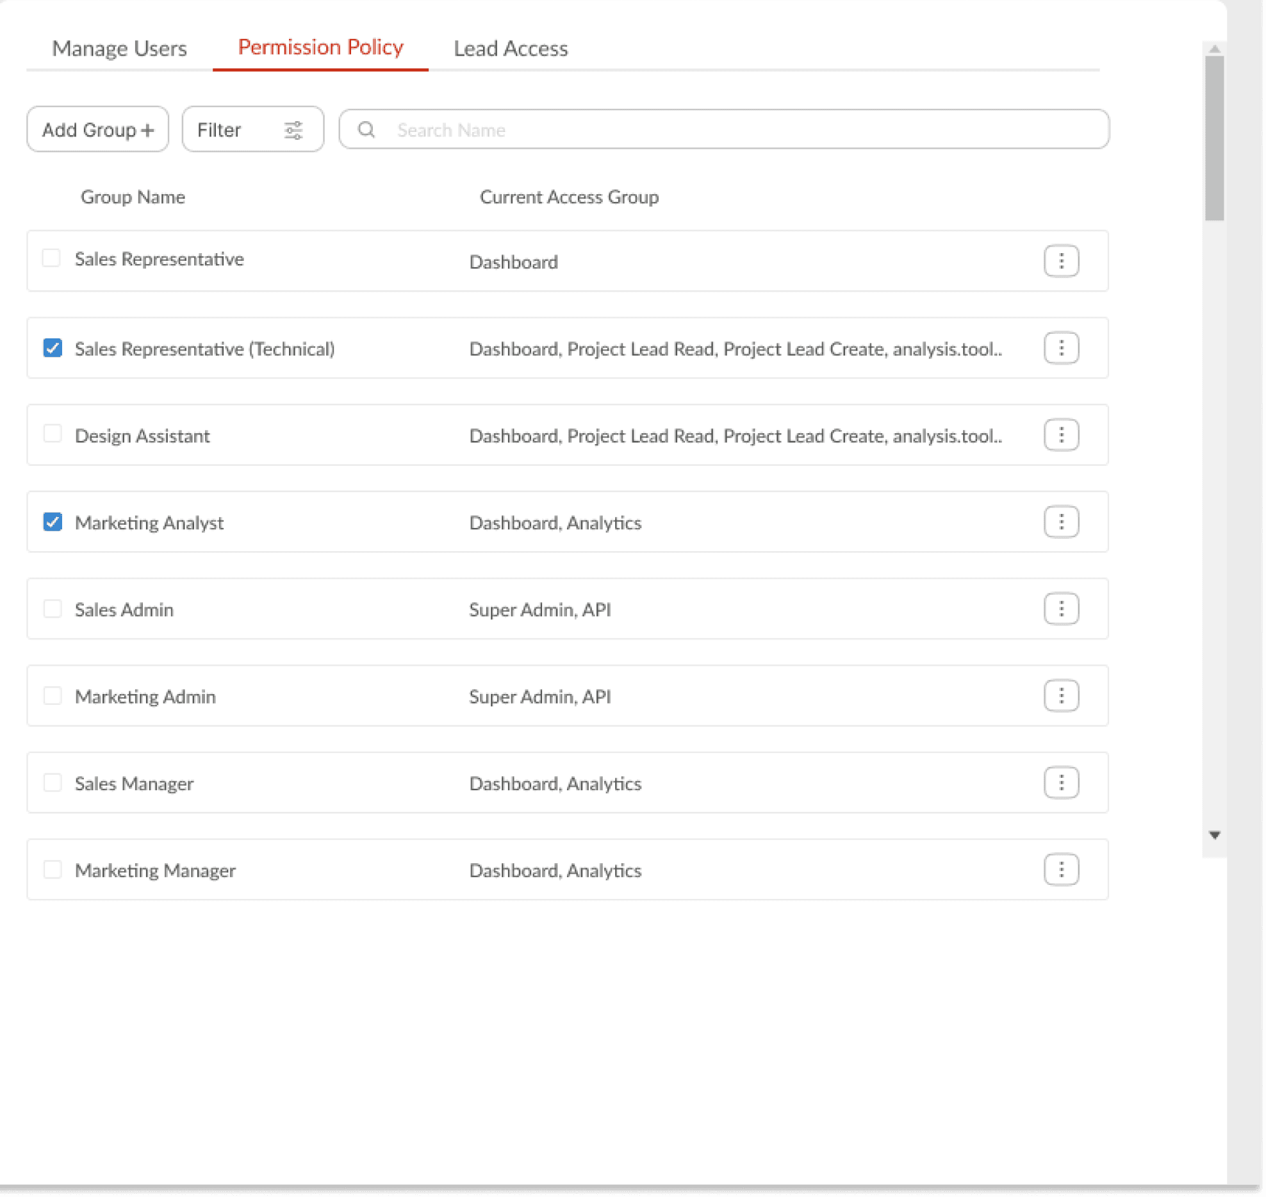Screen dimensions: 1266x1197
Task: Open three-dot menu for Sales Representative (Technical)
Action: 1061,348
